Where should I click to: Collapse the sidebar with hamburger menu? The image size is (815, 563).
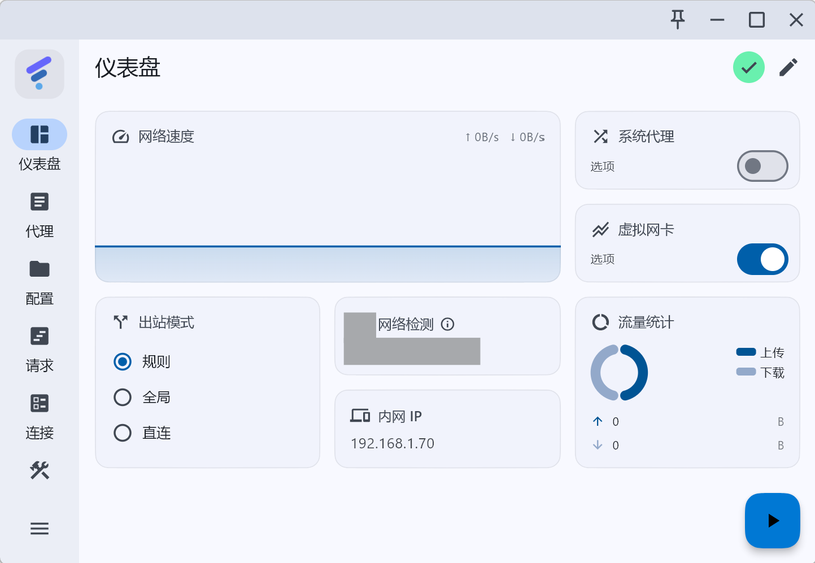(39, 528)
